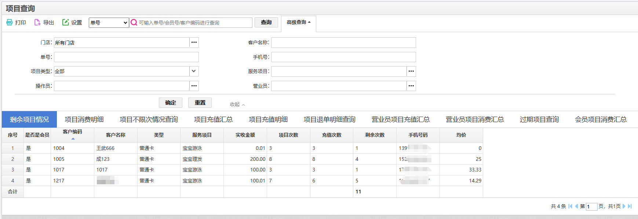
Task: Click the 导出 label
Action: click(48, 23)
